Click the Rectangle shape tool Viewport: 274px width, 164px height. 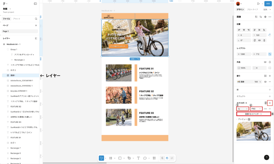120,158
